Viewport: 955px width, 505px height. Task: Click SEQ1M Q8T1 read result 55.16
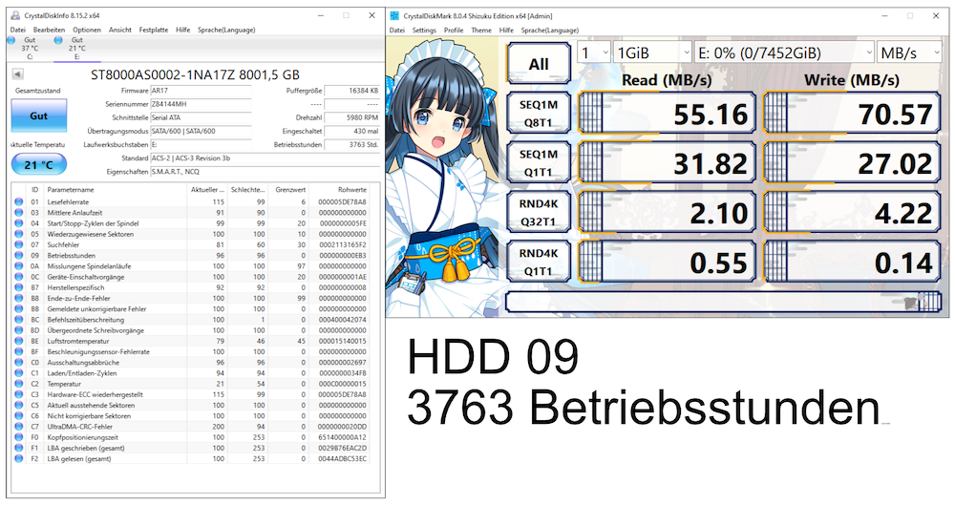click(x=667, y=114)
